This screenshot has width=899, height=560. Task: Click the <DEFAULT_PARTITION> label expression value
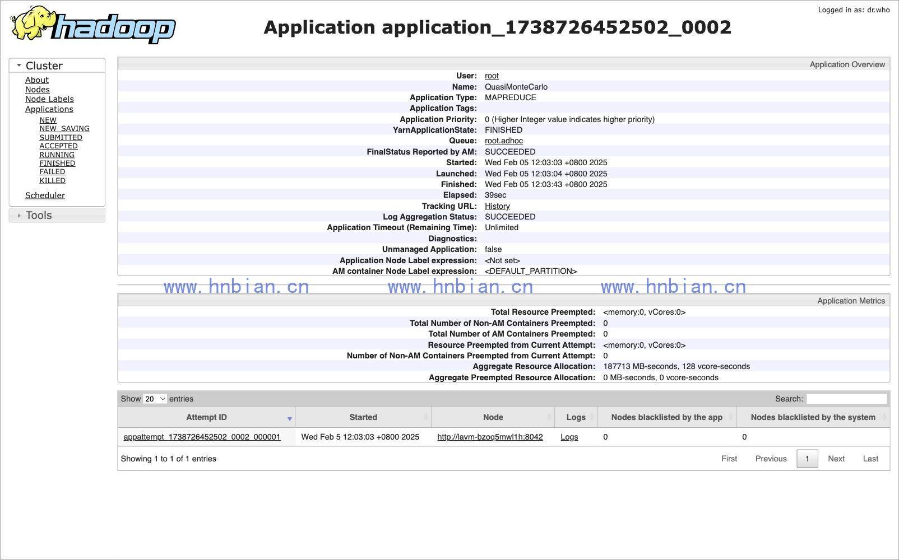coord(531,271)
